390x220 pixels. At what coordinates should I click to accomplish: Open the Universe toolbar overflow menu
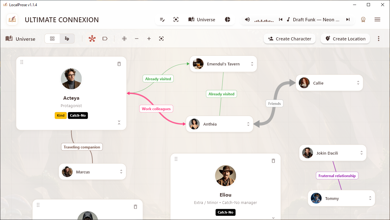coord(379,39)
